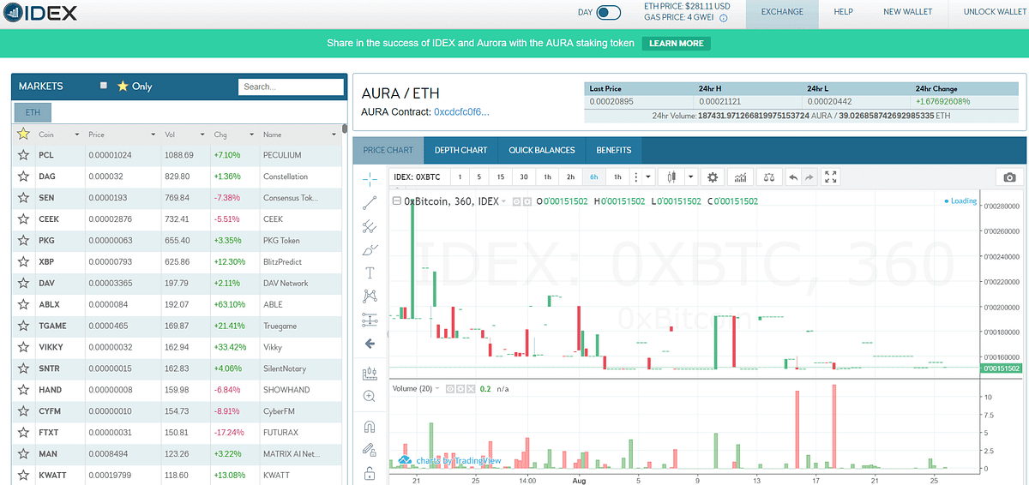Open AURA contract address link

pyautogui.click(x=462, y=112)
